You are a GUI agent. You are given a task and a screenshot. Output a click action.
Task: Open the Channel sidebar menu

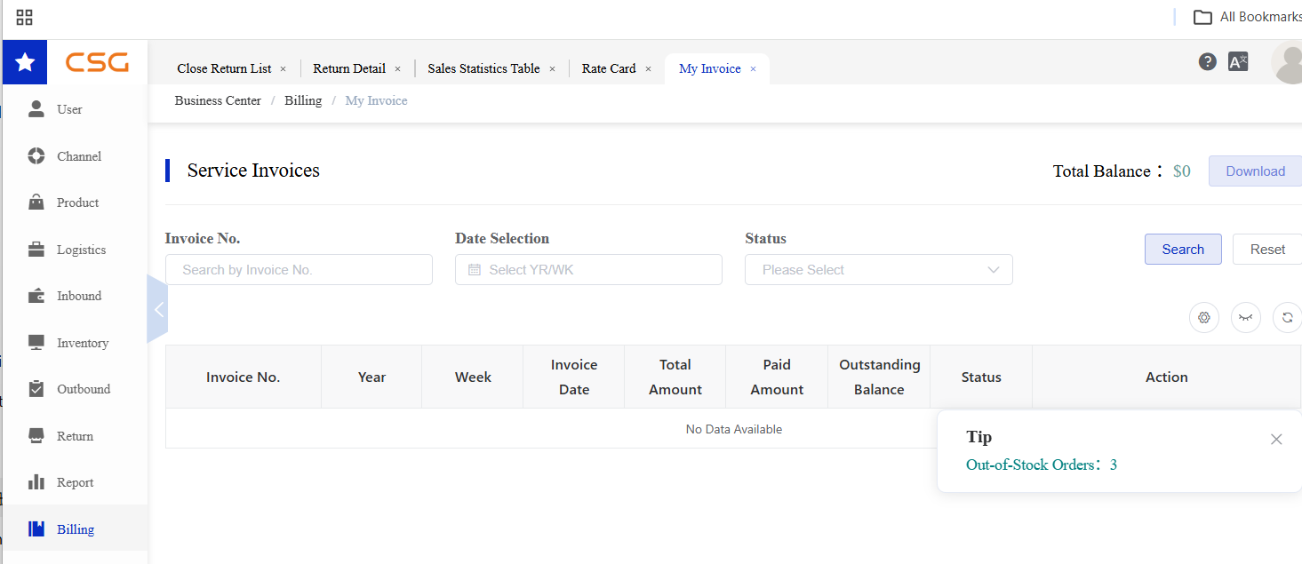point(75,156)
